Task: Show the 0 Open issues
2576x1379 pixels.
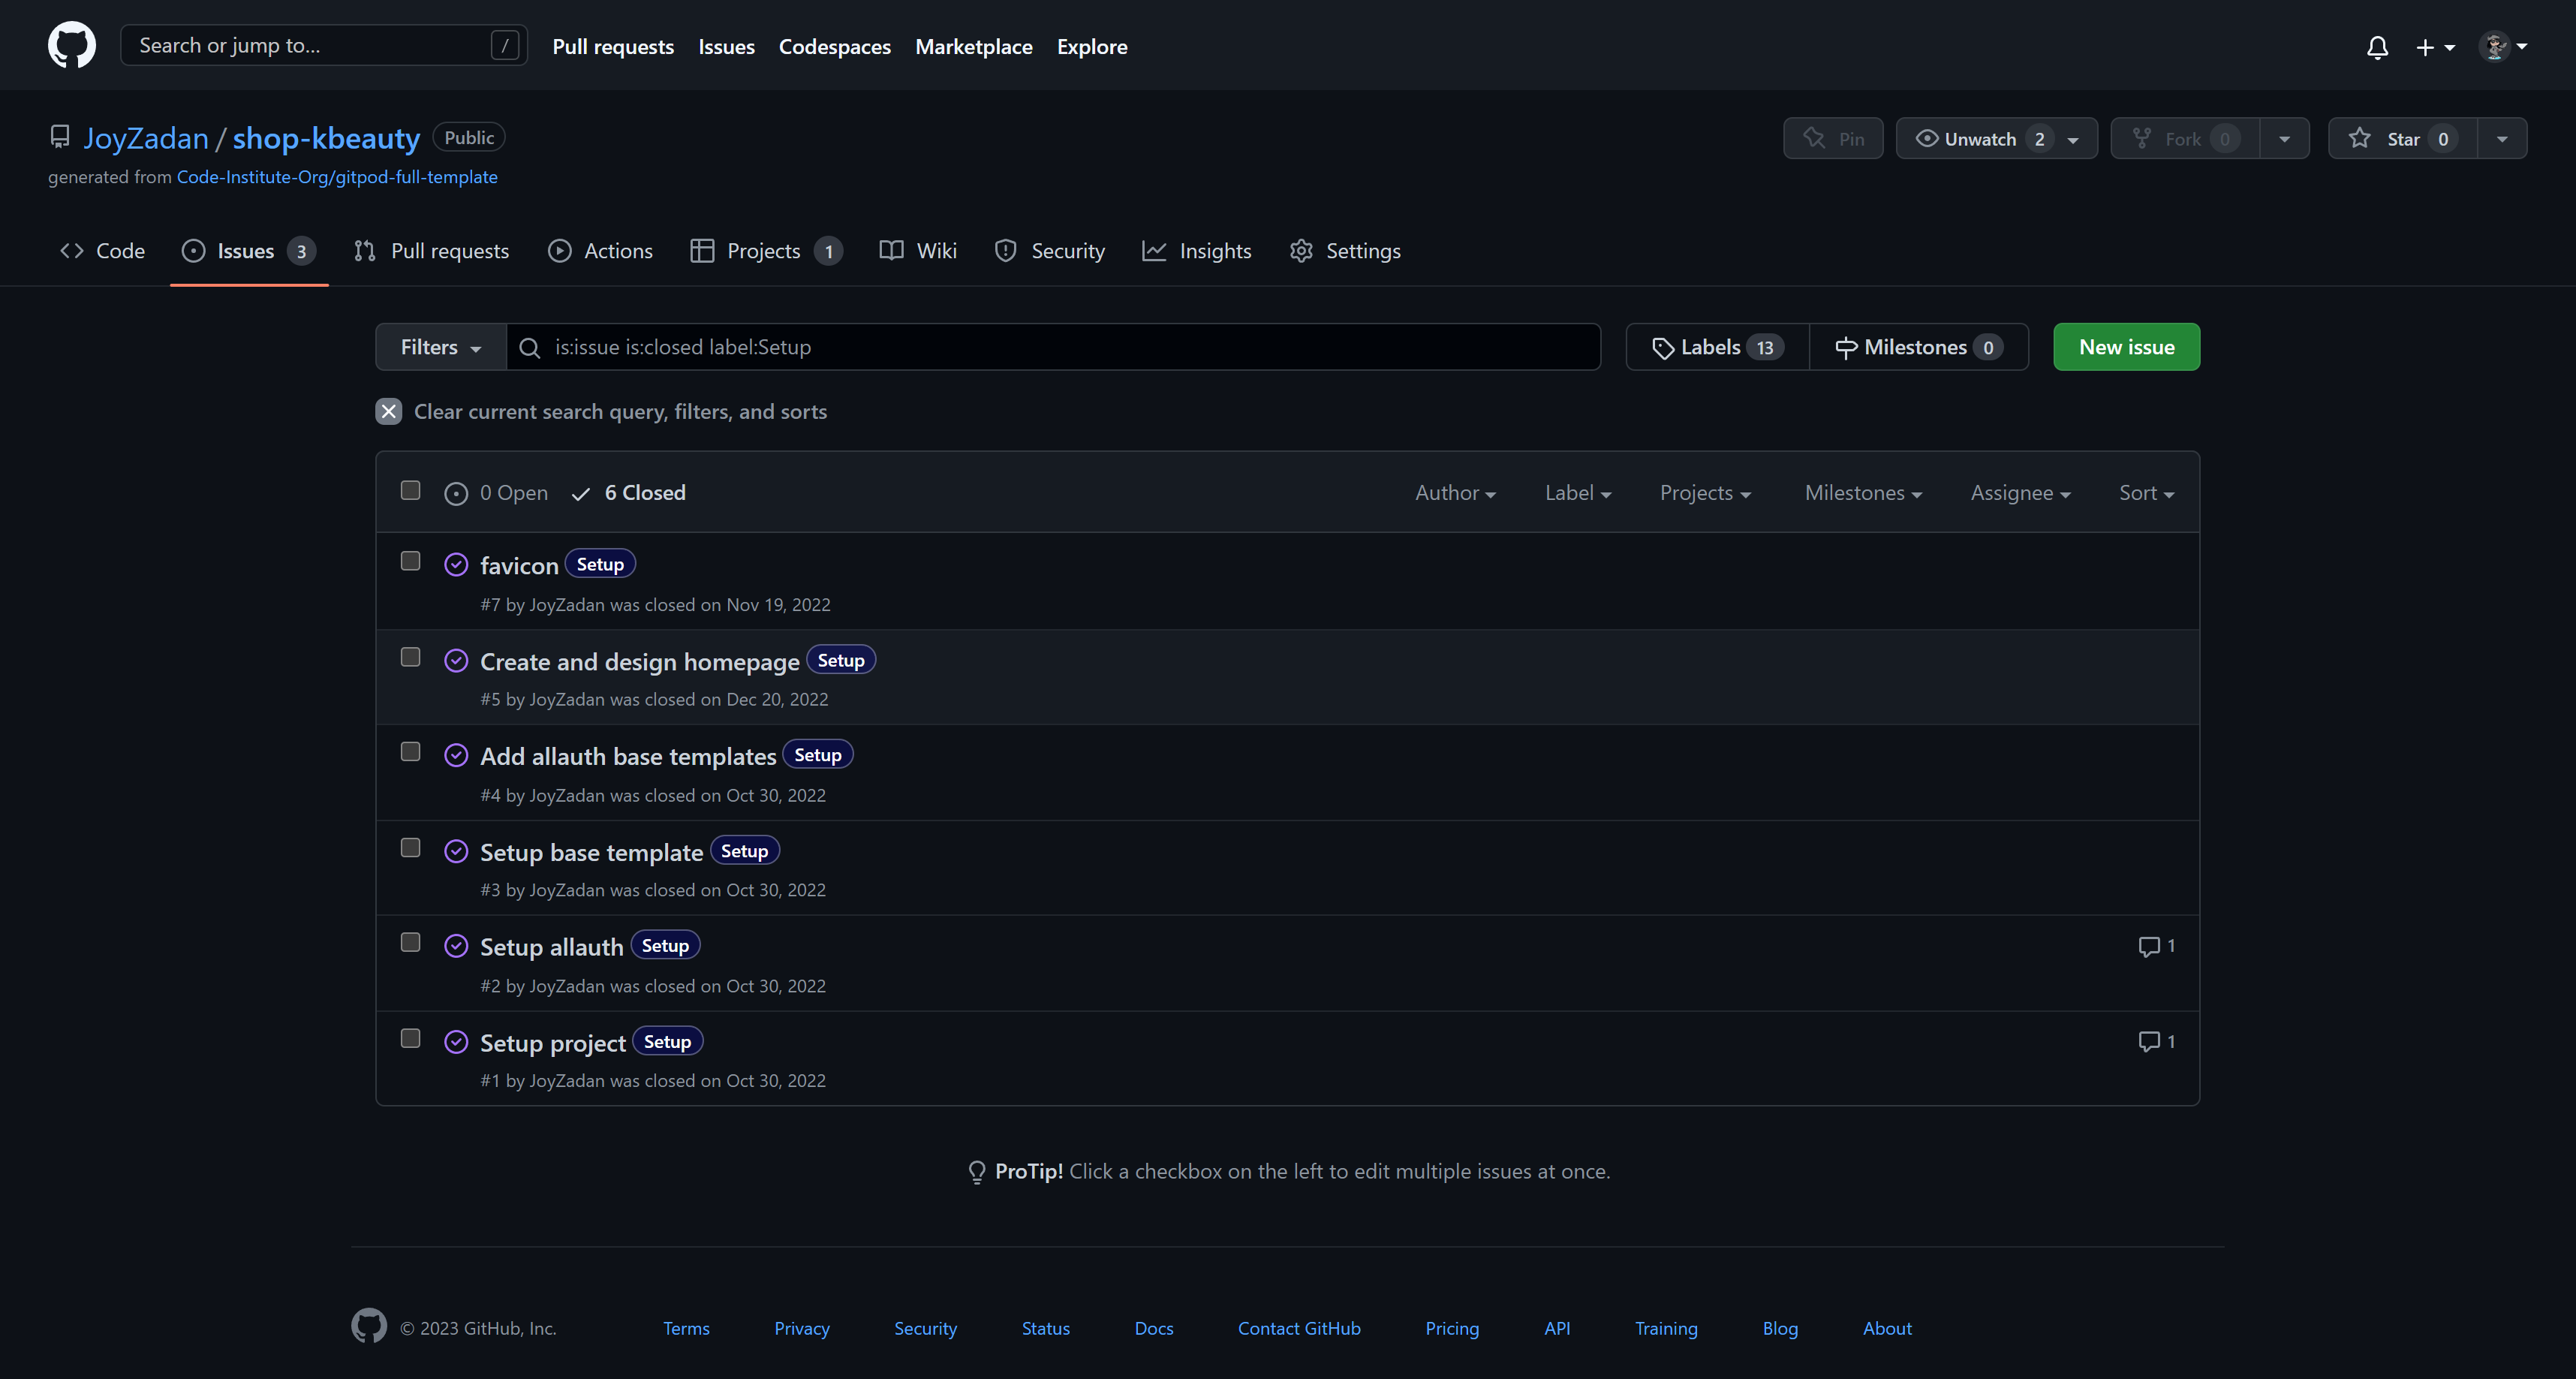Action: click(x=496, y=493)
